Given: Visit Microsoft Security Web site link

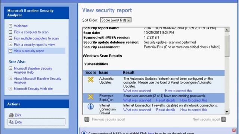Looking at the screenshot, I should click(33, 89).
